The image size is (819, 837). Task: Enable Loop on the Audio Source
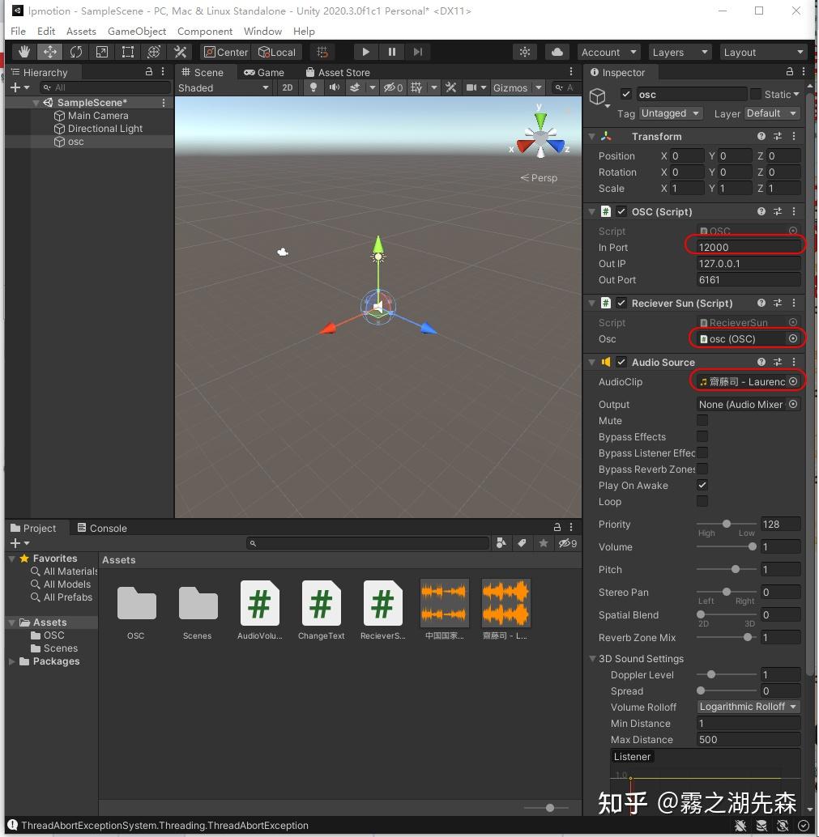702,502
